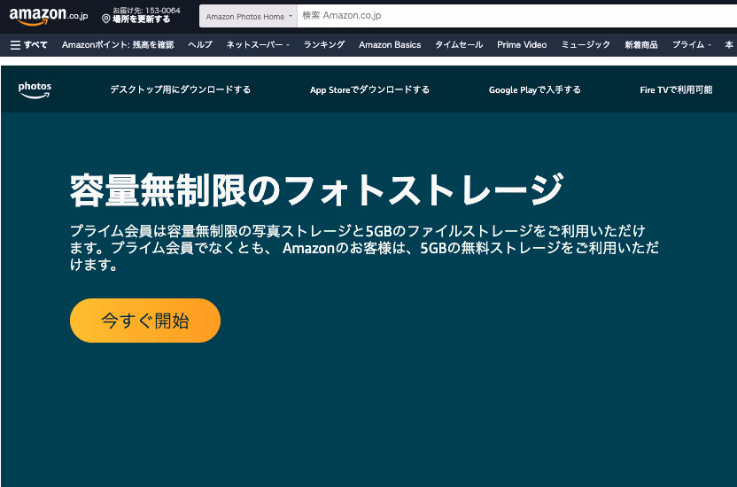Open the hamburger すべて menu
The image size is (737, 487).
(28, 44)
